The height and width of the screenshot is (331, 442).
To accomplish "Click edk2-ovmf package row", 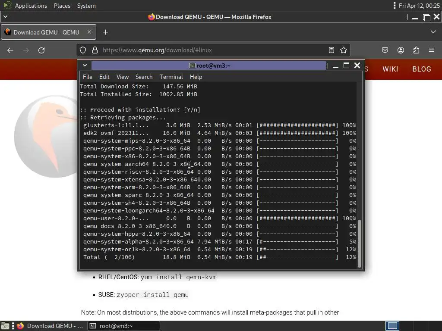I will pos(220,133).
